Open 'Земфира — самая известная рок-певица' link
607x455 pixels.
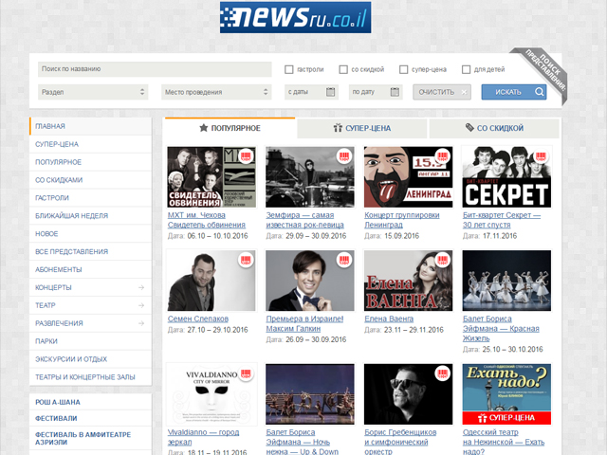coord(304,220)
